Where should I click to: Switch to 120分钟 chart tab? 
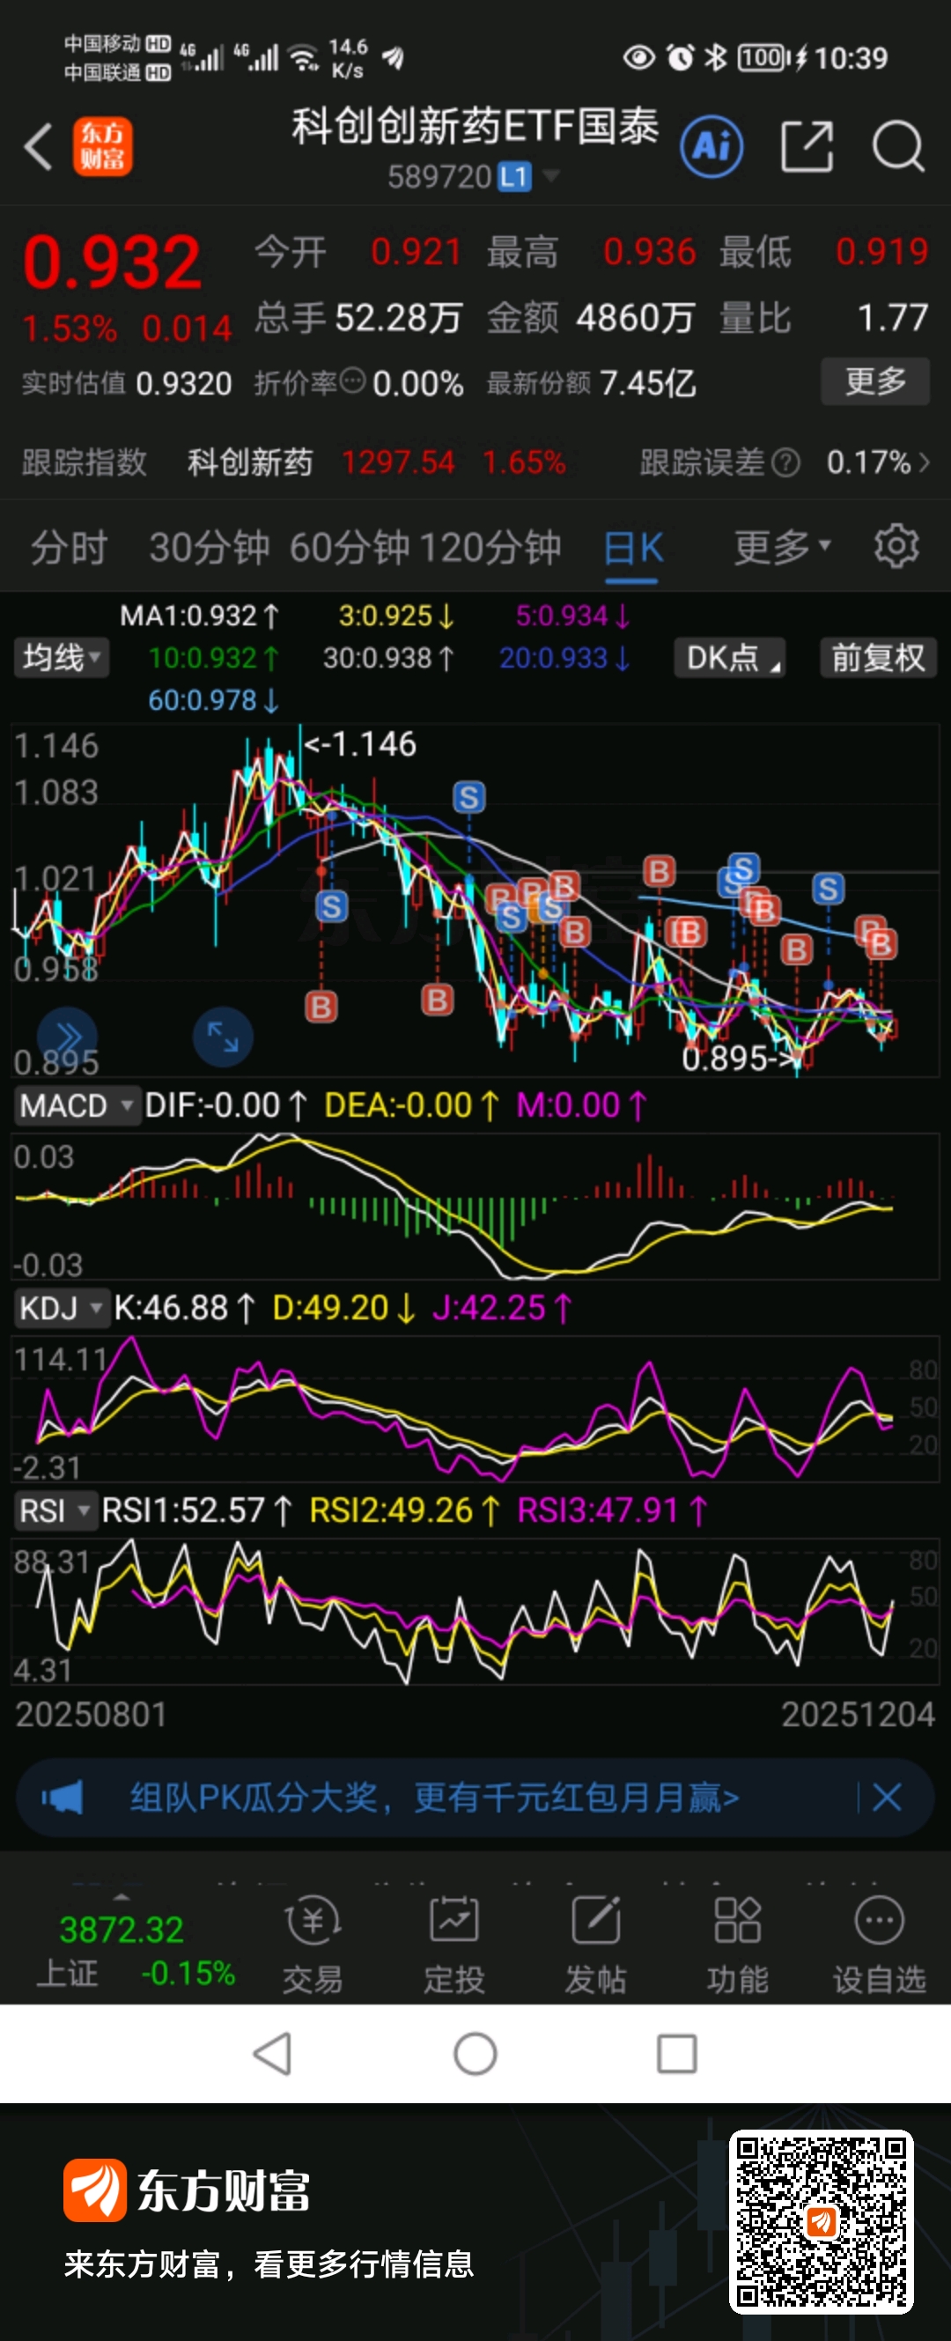[490, 548]
